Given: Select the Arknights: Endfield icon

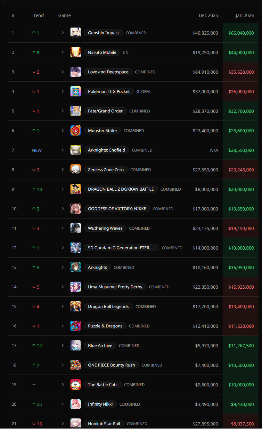Looking at the screenshot, I should pyautogui.click(x=76, y=150).
